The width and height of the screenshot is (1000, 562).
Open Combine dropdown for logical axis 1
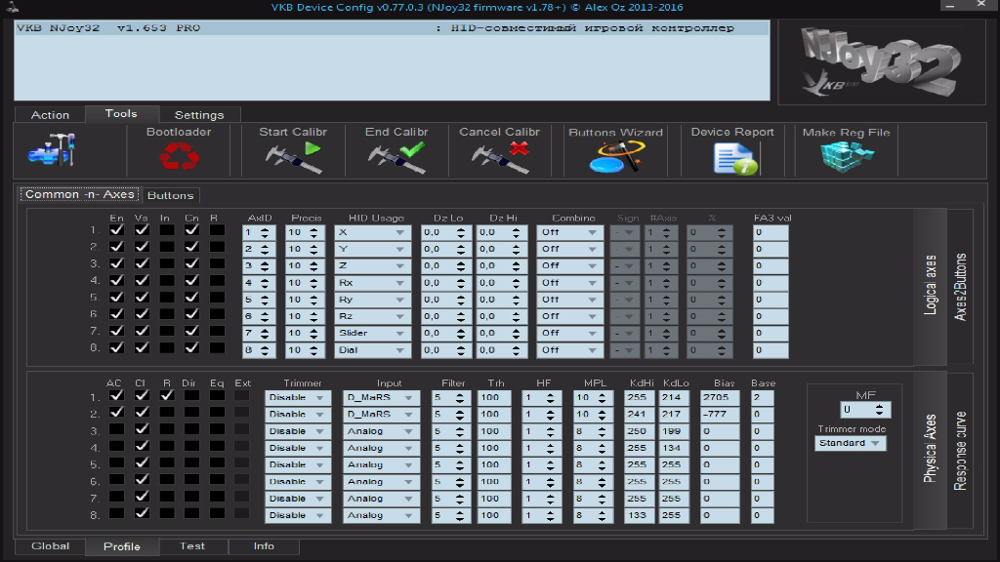(569, 232)
